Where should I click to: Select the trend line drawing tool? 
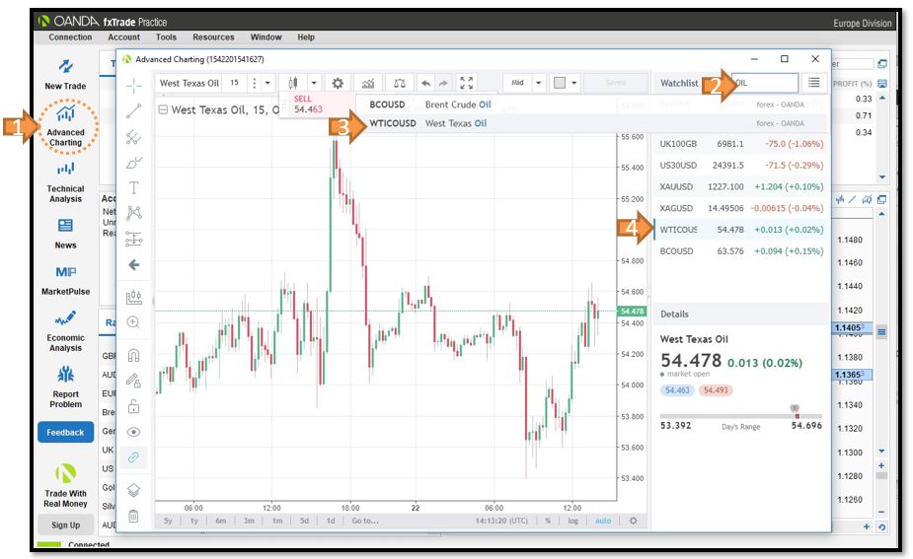click(x=134, y=111)
